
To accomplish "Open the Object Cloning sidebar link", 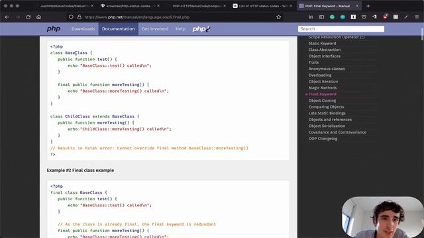I will click(x=322, y=100).
